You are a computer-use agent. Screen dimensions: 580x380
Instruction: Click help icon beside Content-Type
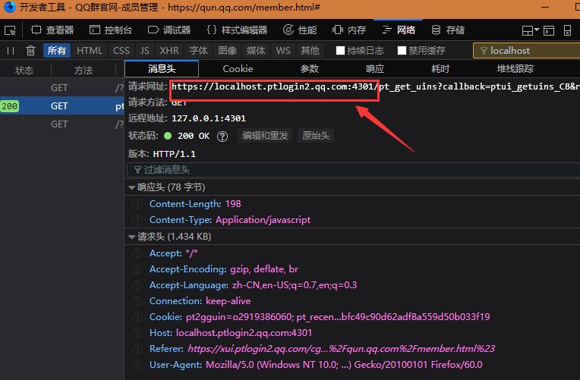pos(137,220)
